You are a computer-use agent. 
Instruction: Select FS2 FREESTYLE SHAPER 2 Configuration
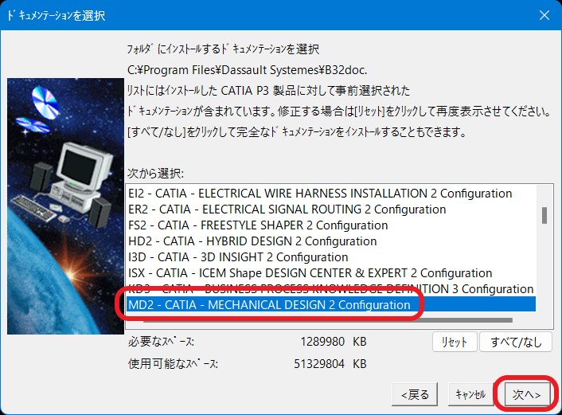[x=331, y=225]
